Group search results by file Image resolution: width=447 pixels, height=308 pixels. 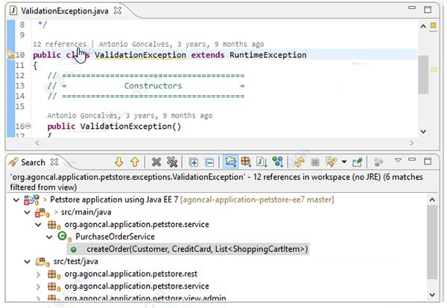click(x=261, y=161)
